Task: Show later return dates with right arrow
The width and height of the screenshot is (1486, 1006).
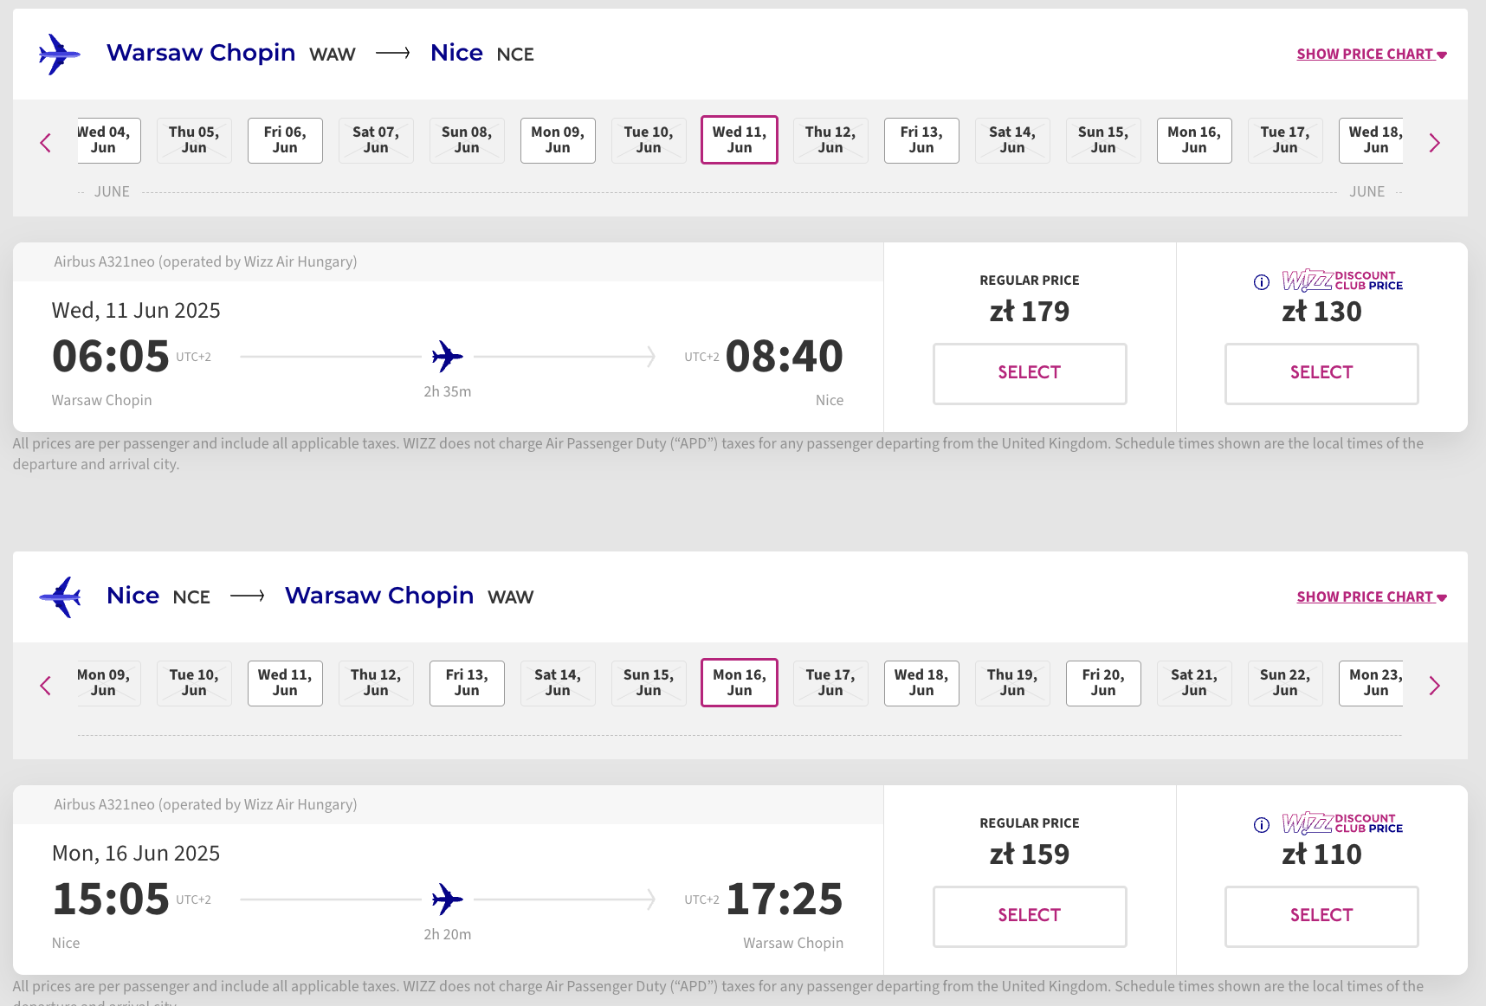Action: click(1434, 686)
